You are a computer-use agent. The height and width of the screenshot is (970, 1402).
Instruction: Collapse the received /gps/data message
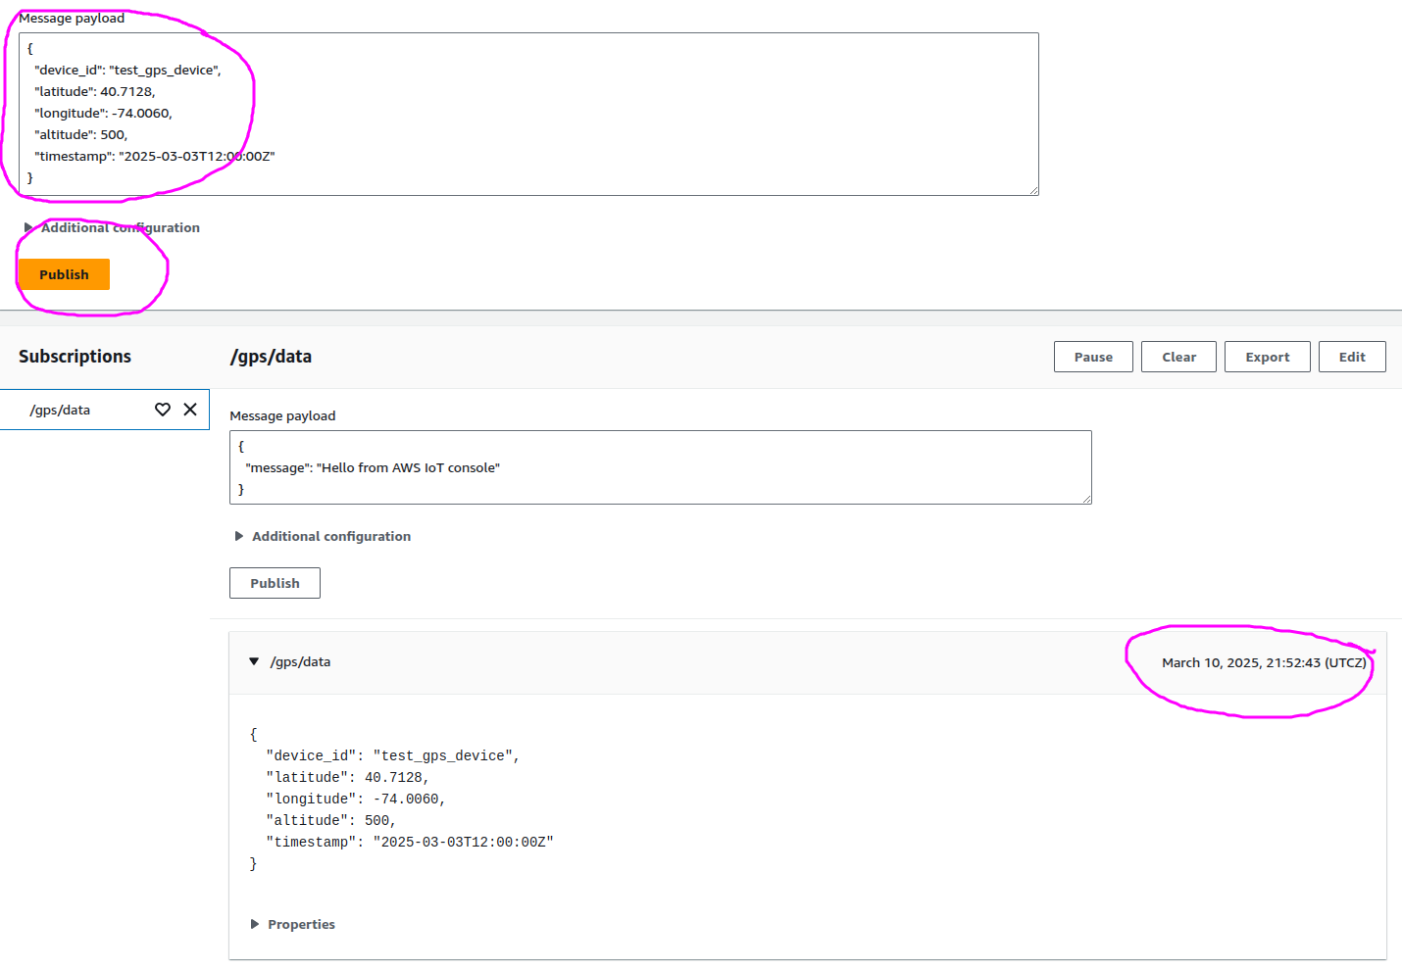(x=255, y=661)
